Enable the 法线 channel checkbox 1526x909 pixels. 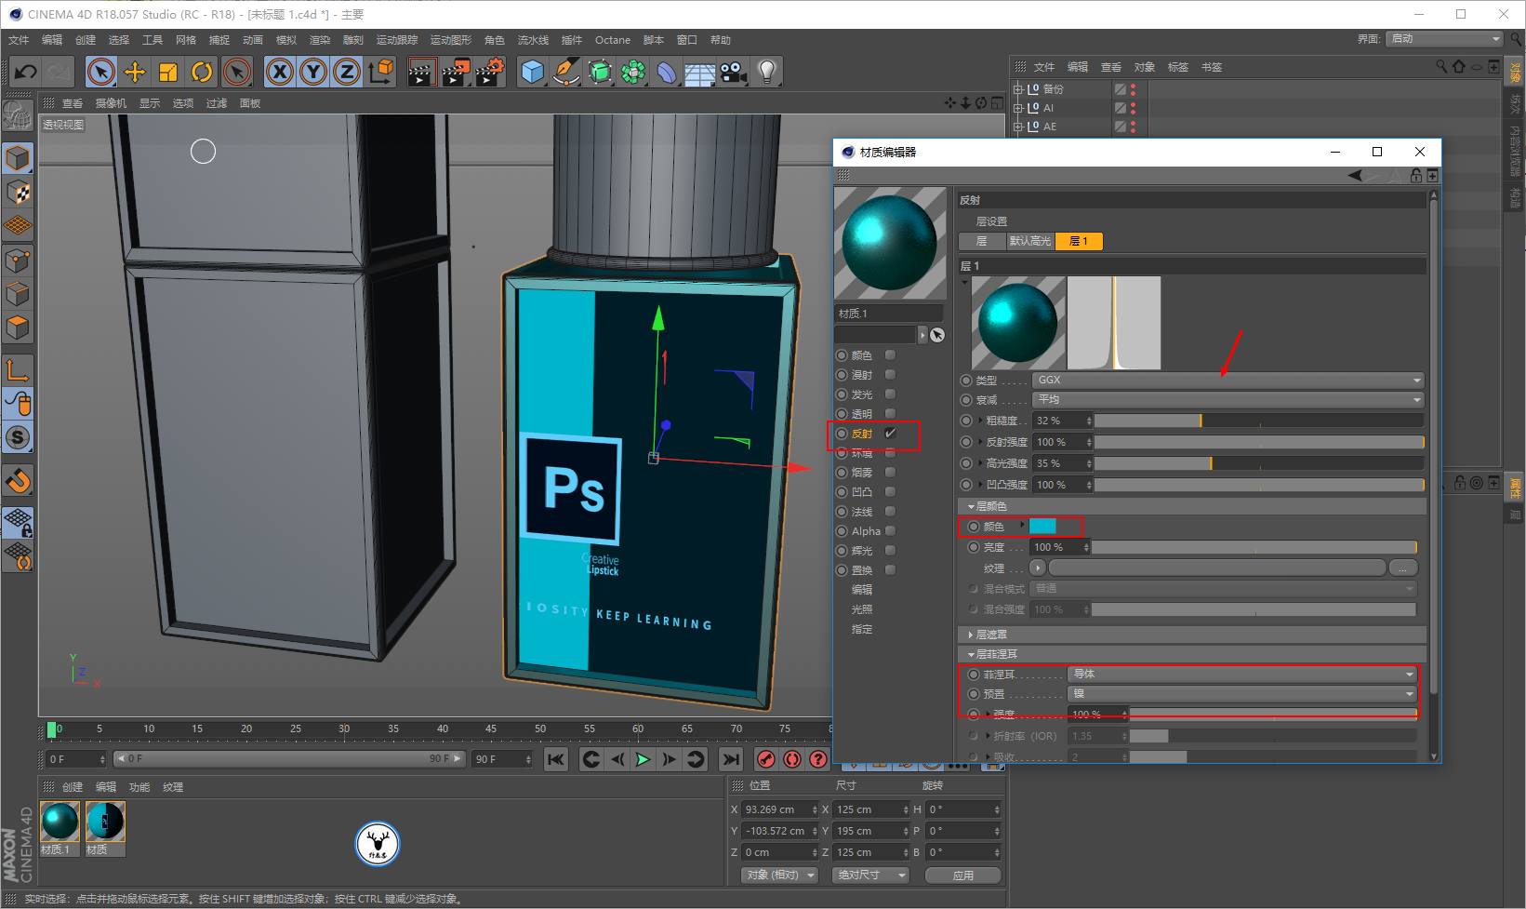(x=890, y=511)
